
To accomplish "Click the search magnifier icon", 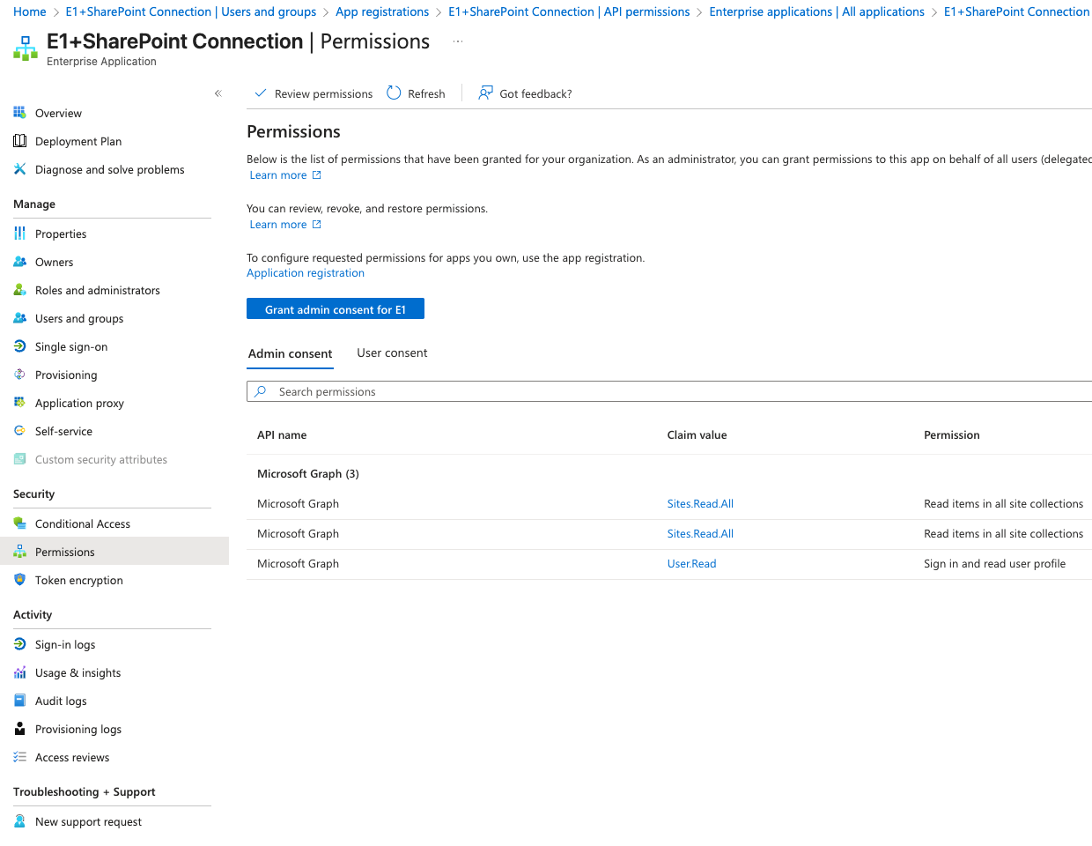I will 261,391.
